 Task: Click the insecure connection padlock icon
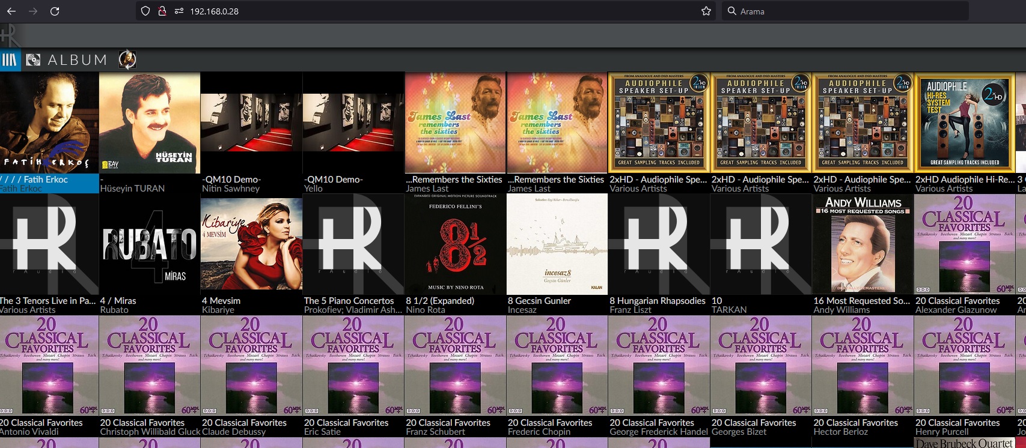click(162, 11)
